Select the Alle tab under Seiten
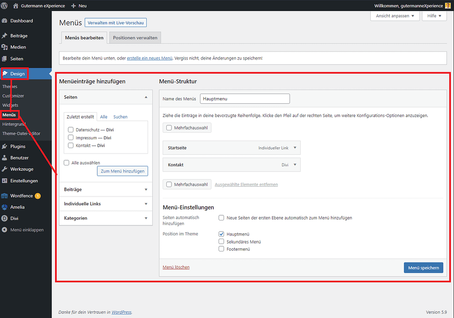 tap(103, 117)
